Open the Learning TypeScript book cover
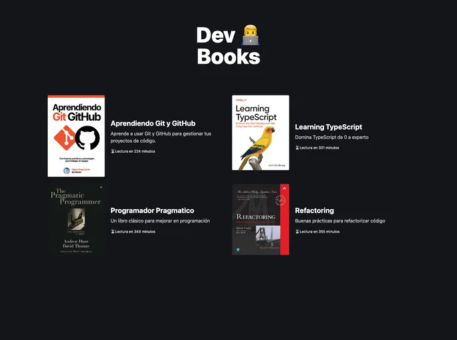 pyautogui.click(x=260, y=133)
